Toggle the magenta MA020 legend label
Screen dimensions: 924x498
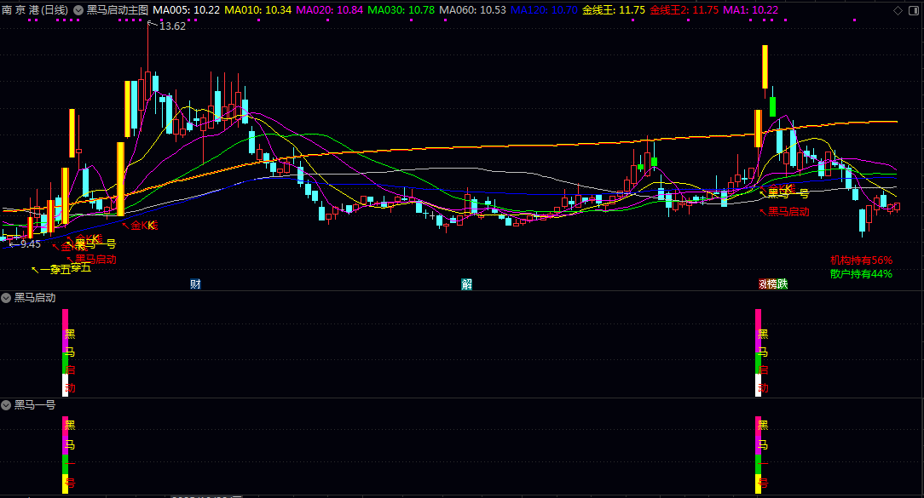pos(329,10)
